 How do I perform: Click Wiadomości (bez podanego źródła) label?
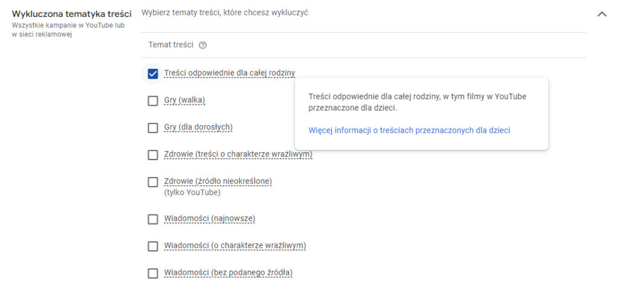(228, 272)
